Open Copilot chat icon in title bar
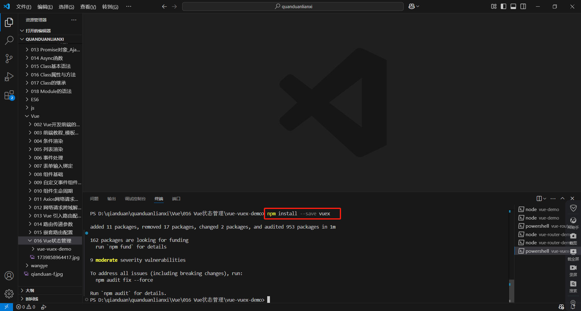The image size is (581, 311). coord(412,6)
